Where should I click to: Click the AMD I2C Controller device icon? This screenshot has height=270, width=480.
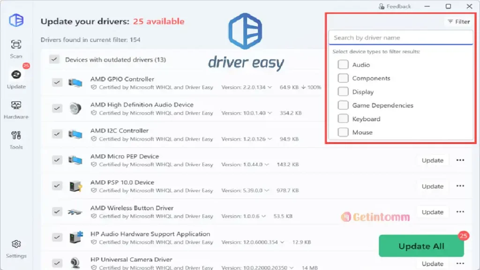click(x=75, y=135)
